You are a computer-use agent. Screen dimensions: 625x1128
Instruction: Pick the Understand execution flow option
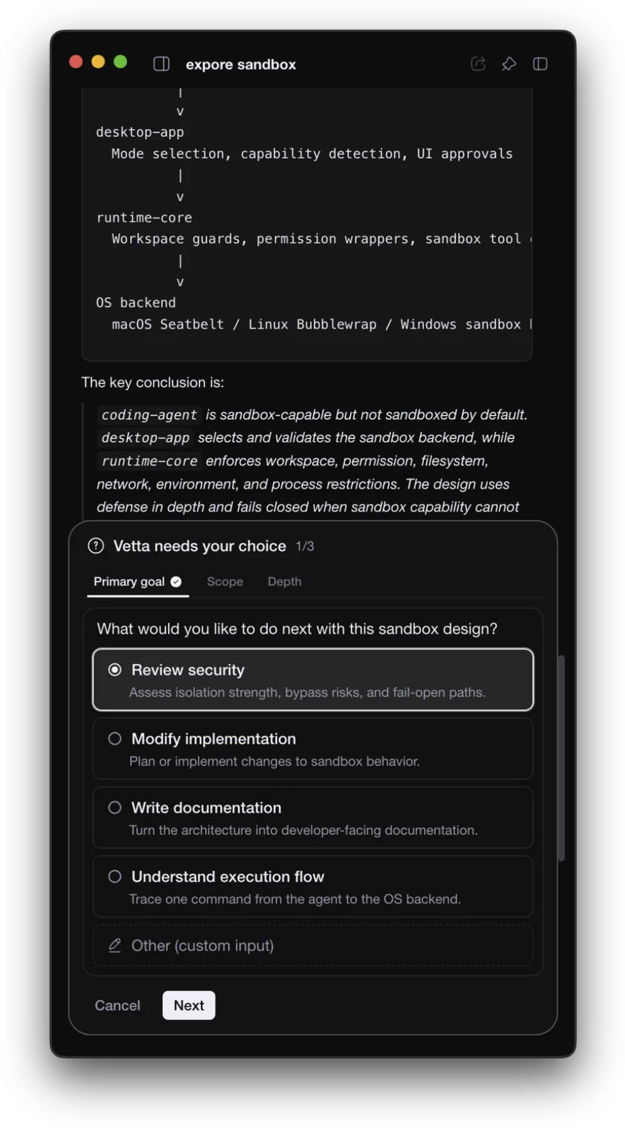pos(312,886)
